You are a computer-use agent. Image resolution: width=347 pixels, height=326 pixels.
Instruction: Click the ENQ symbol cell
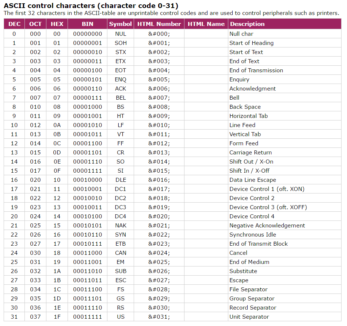(121, 80)
